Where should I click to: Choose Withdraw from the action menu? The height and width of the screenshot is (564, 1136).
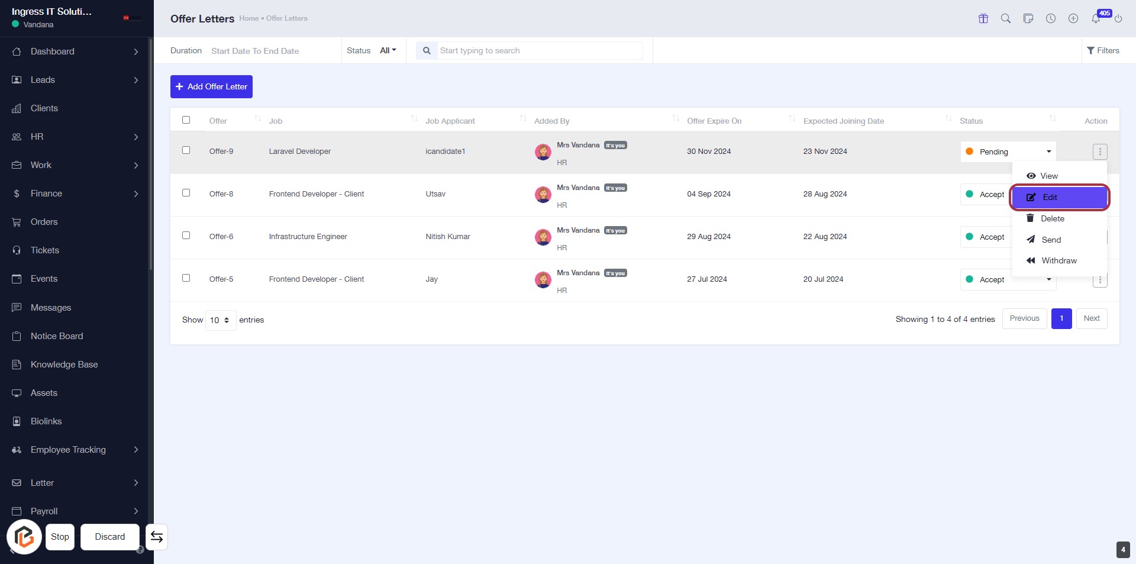pyautogui.click(x=1058, y=261)
